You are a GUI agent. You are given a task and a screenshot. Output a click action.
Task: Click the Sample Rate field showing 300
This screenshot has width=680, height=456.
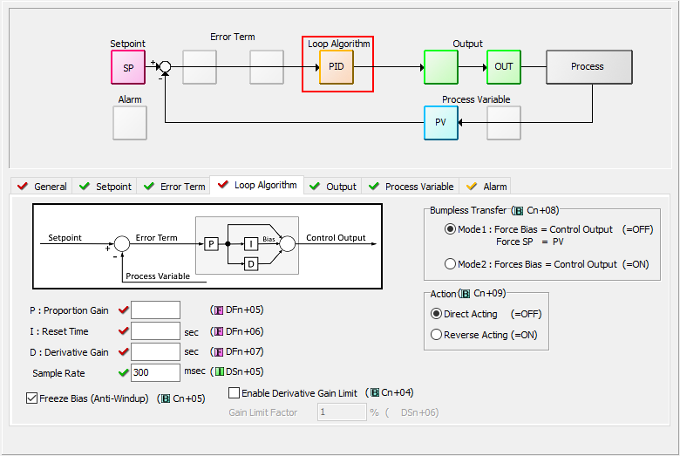point(155,373)
